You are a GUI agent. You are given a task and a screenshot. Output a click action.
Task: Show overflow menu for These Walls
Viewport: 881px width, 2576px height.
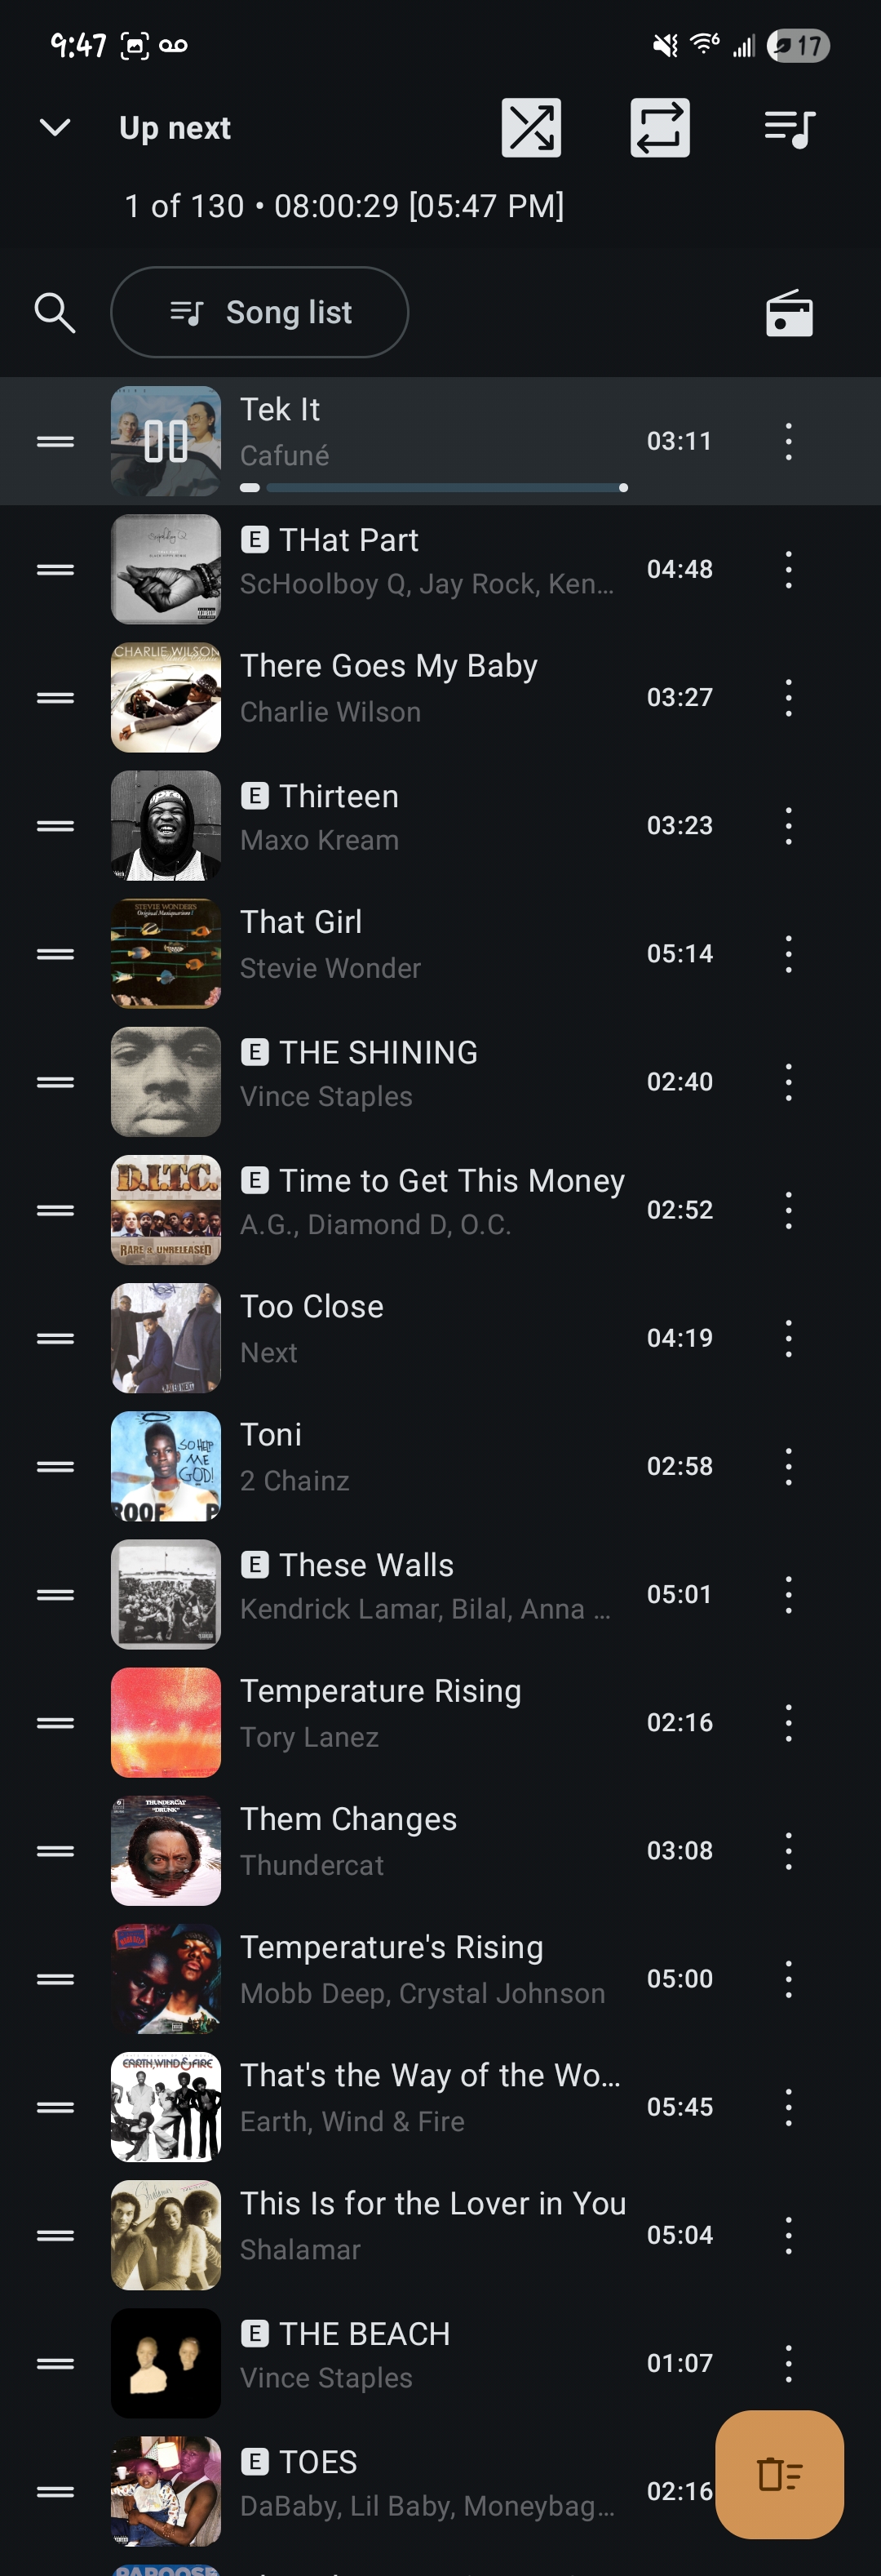point(788,1594)
